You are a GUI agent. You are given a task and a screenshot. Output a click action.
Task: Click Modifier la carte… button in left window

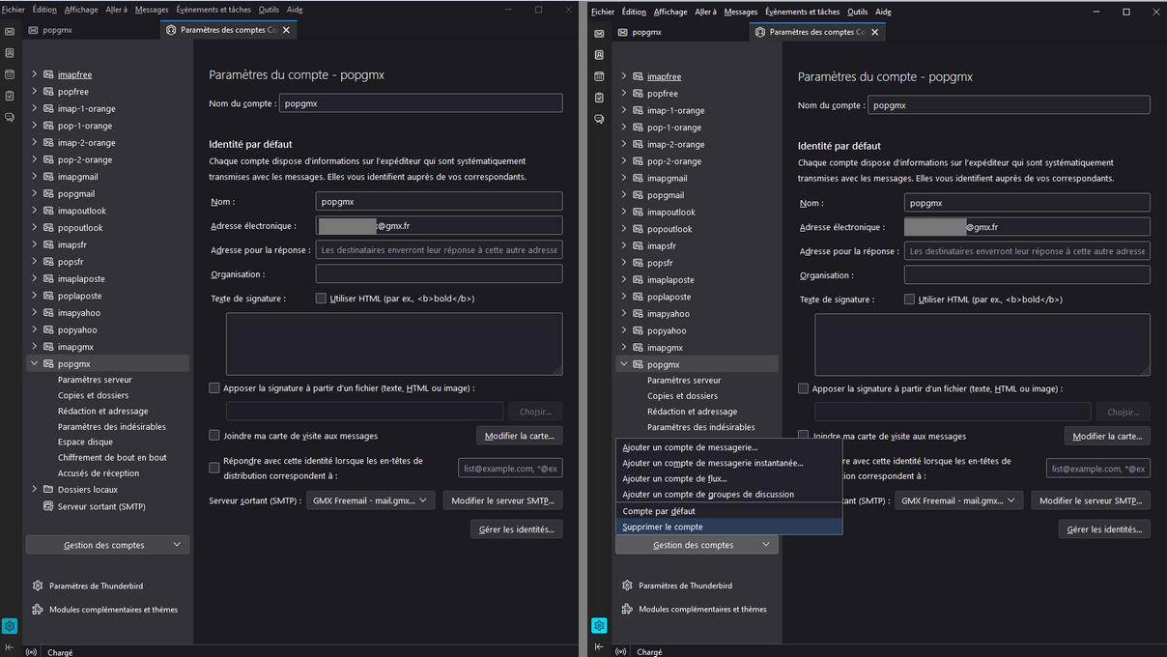click(520, 436)
